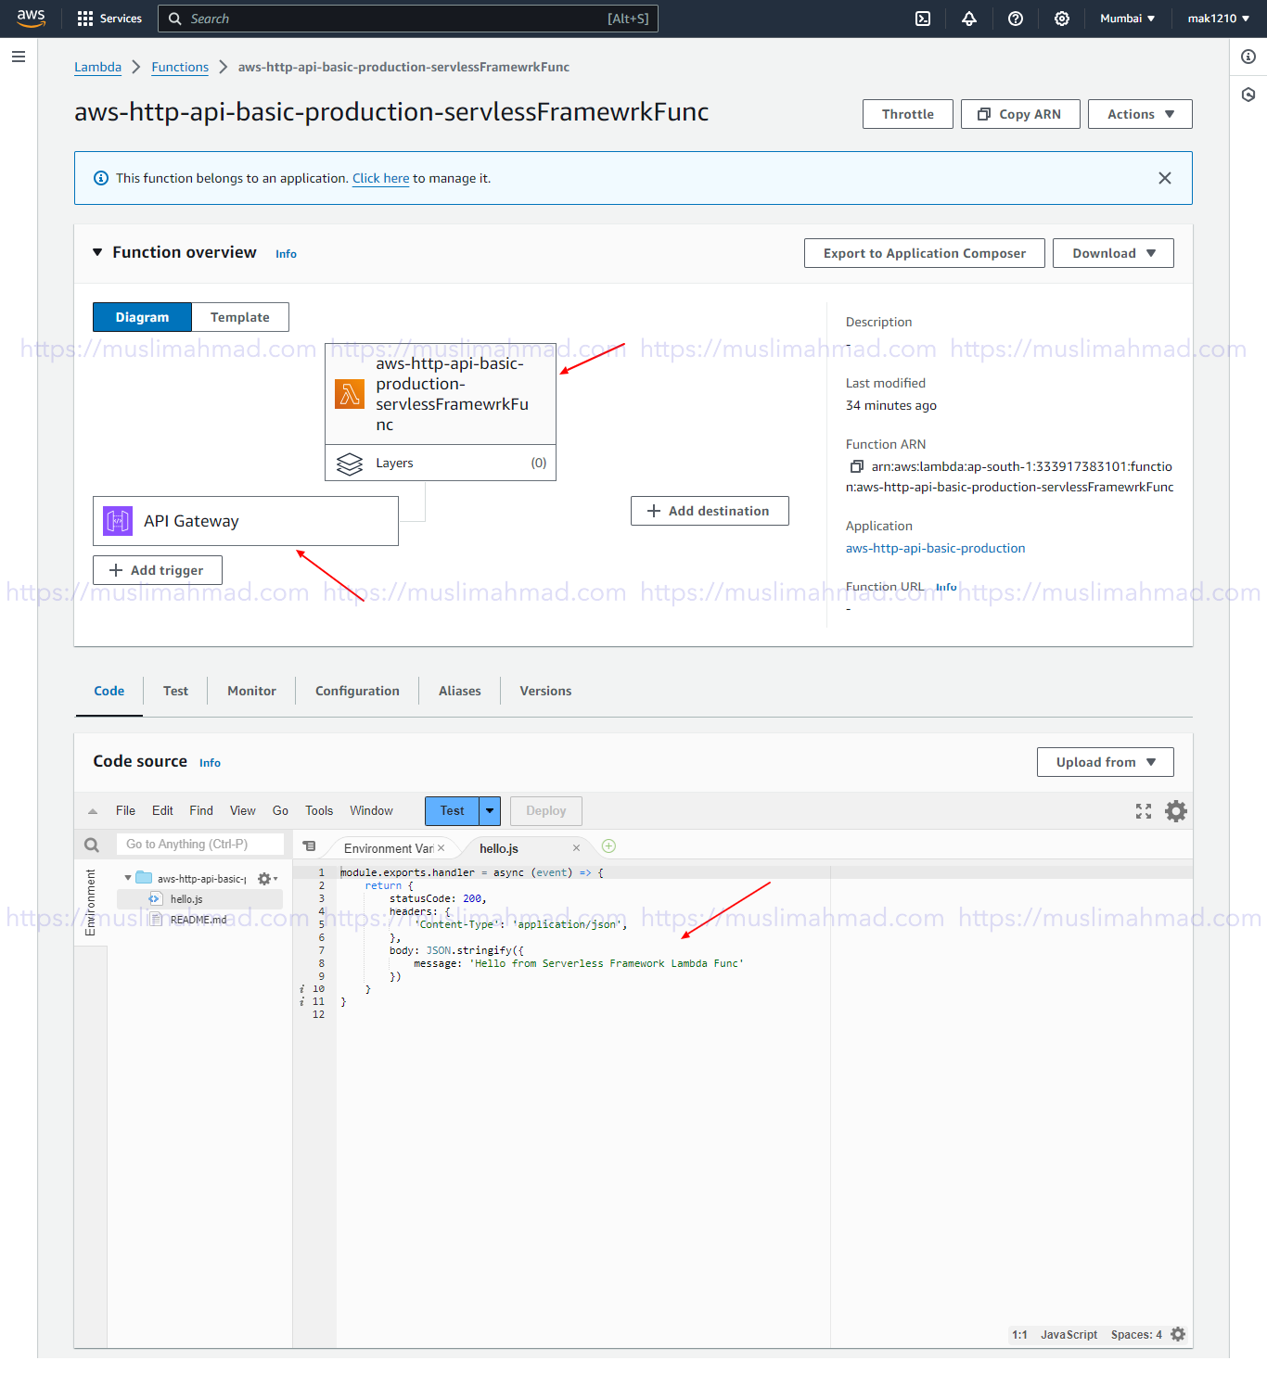Click the Add trigger button
The image size is (1267, 1373).
click(158, 570)
